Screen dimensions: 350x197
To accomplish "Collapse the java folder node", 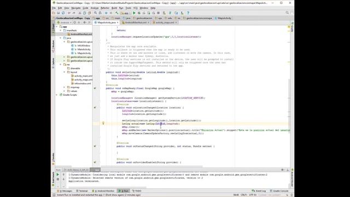I will [61, 38].
